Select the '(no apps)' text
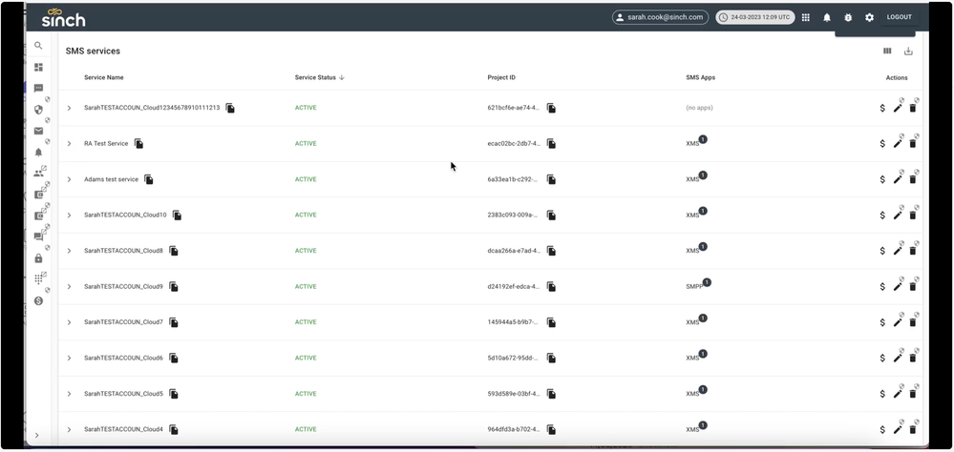 699,108
